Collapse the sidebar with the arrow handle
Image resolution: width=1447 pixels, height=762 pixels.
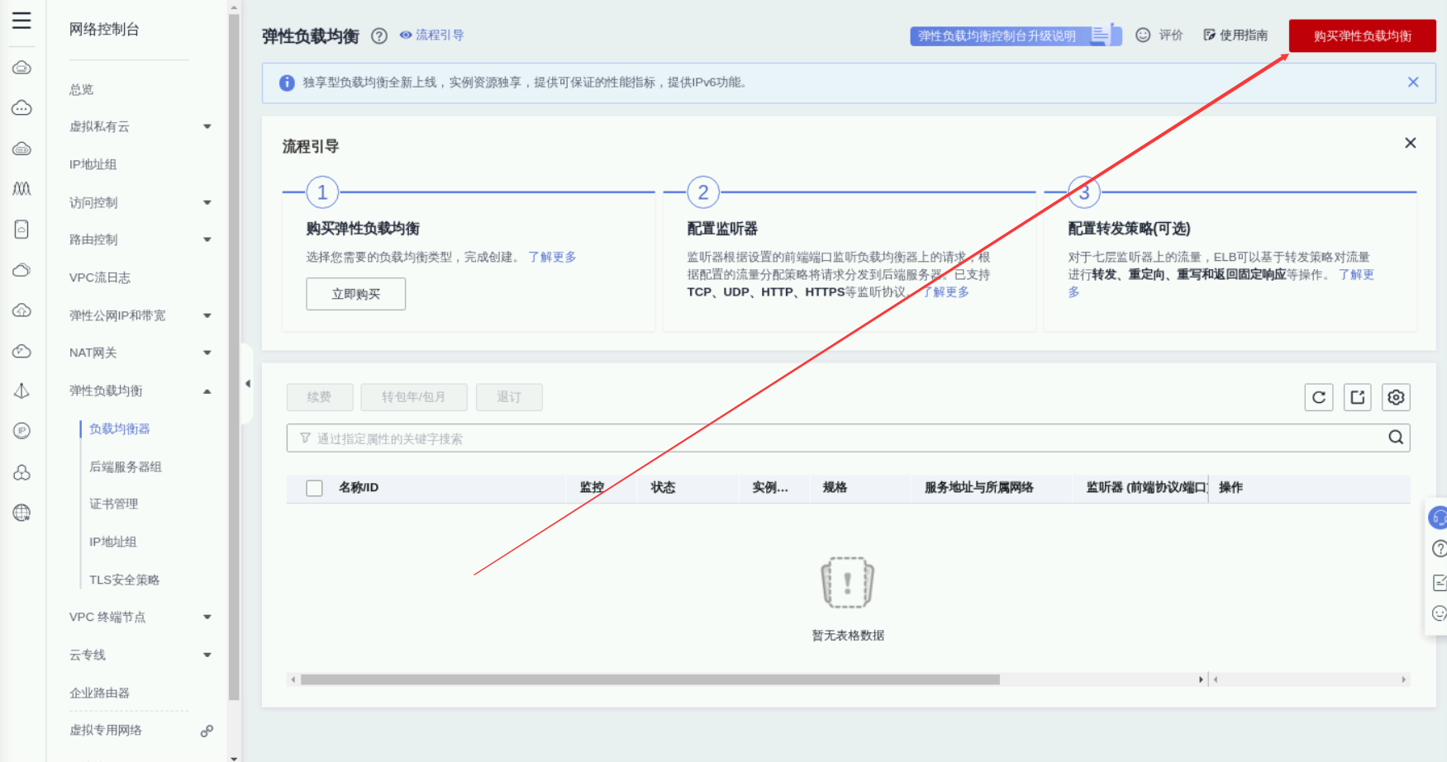tap(247, 384)
